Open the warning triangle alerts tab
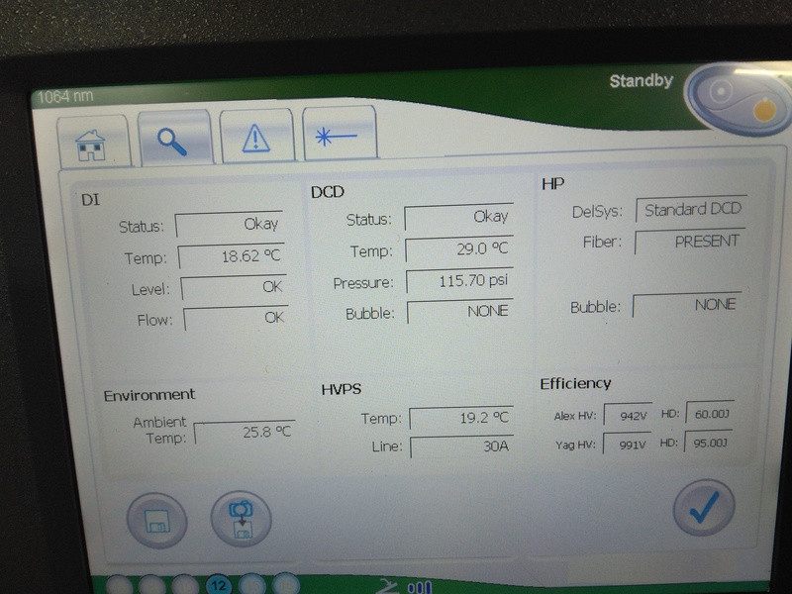The width and height of the screenshot is (792, 594). 256,137
